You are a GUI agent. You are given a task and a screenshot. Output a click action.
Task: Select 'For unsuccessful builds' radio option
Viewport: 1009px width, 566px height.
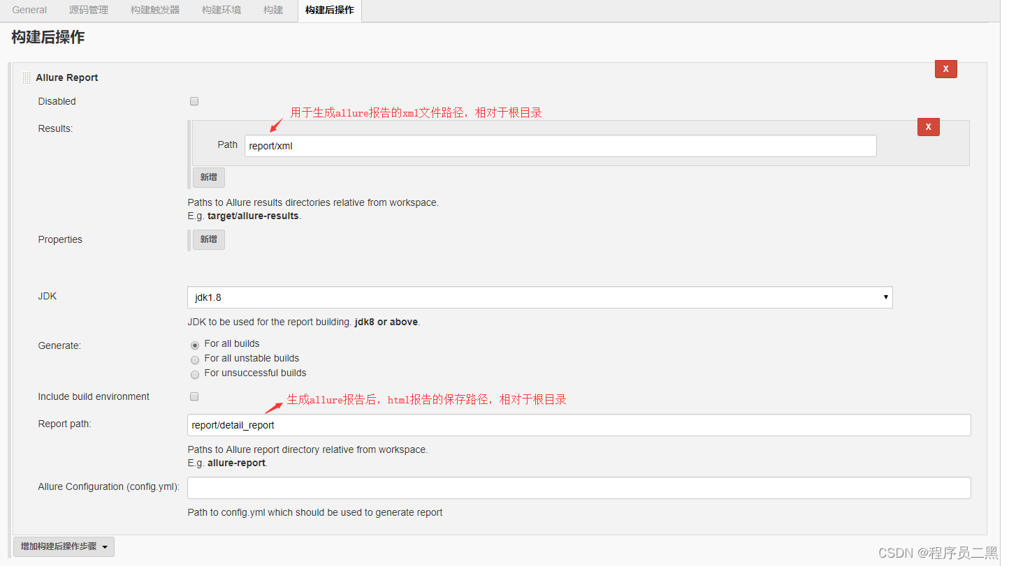195,374
